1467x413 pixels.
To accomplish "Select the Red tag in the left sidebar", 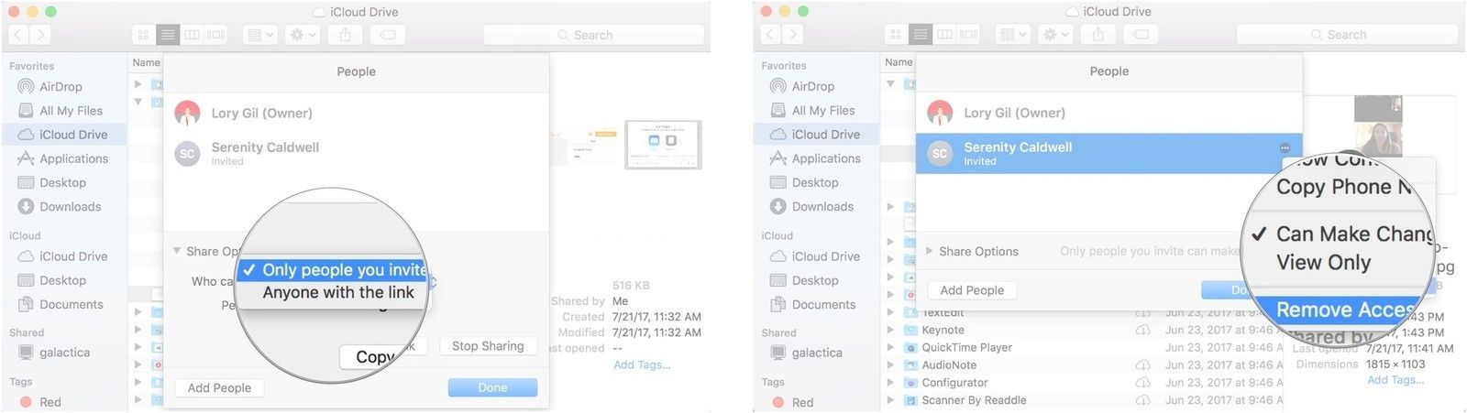I will [x=50, y=402].
